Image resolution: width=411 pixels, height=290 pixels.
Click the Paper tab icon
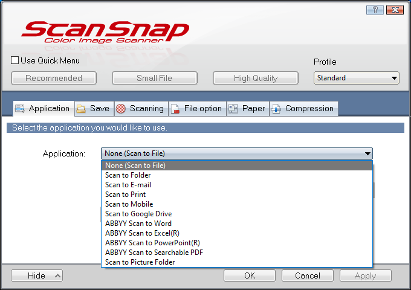pos(233,109)
